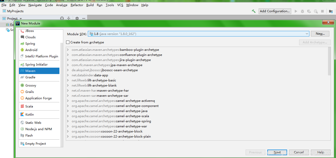Open the File menu
Viewport: 336px width, 158px height.
[4, 5]
